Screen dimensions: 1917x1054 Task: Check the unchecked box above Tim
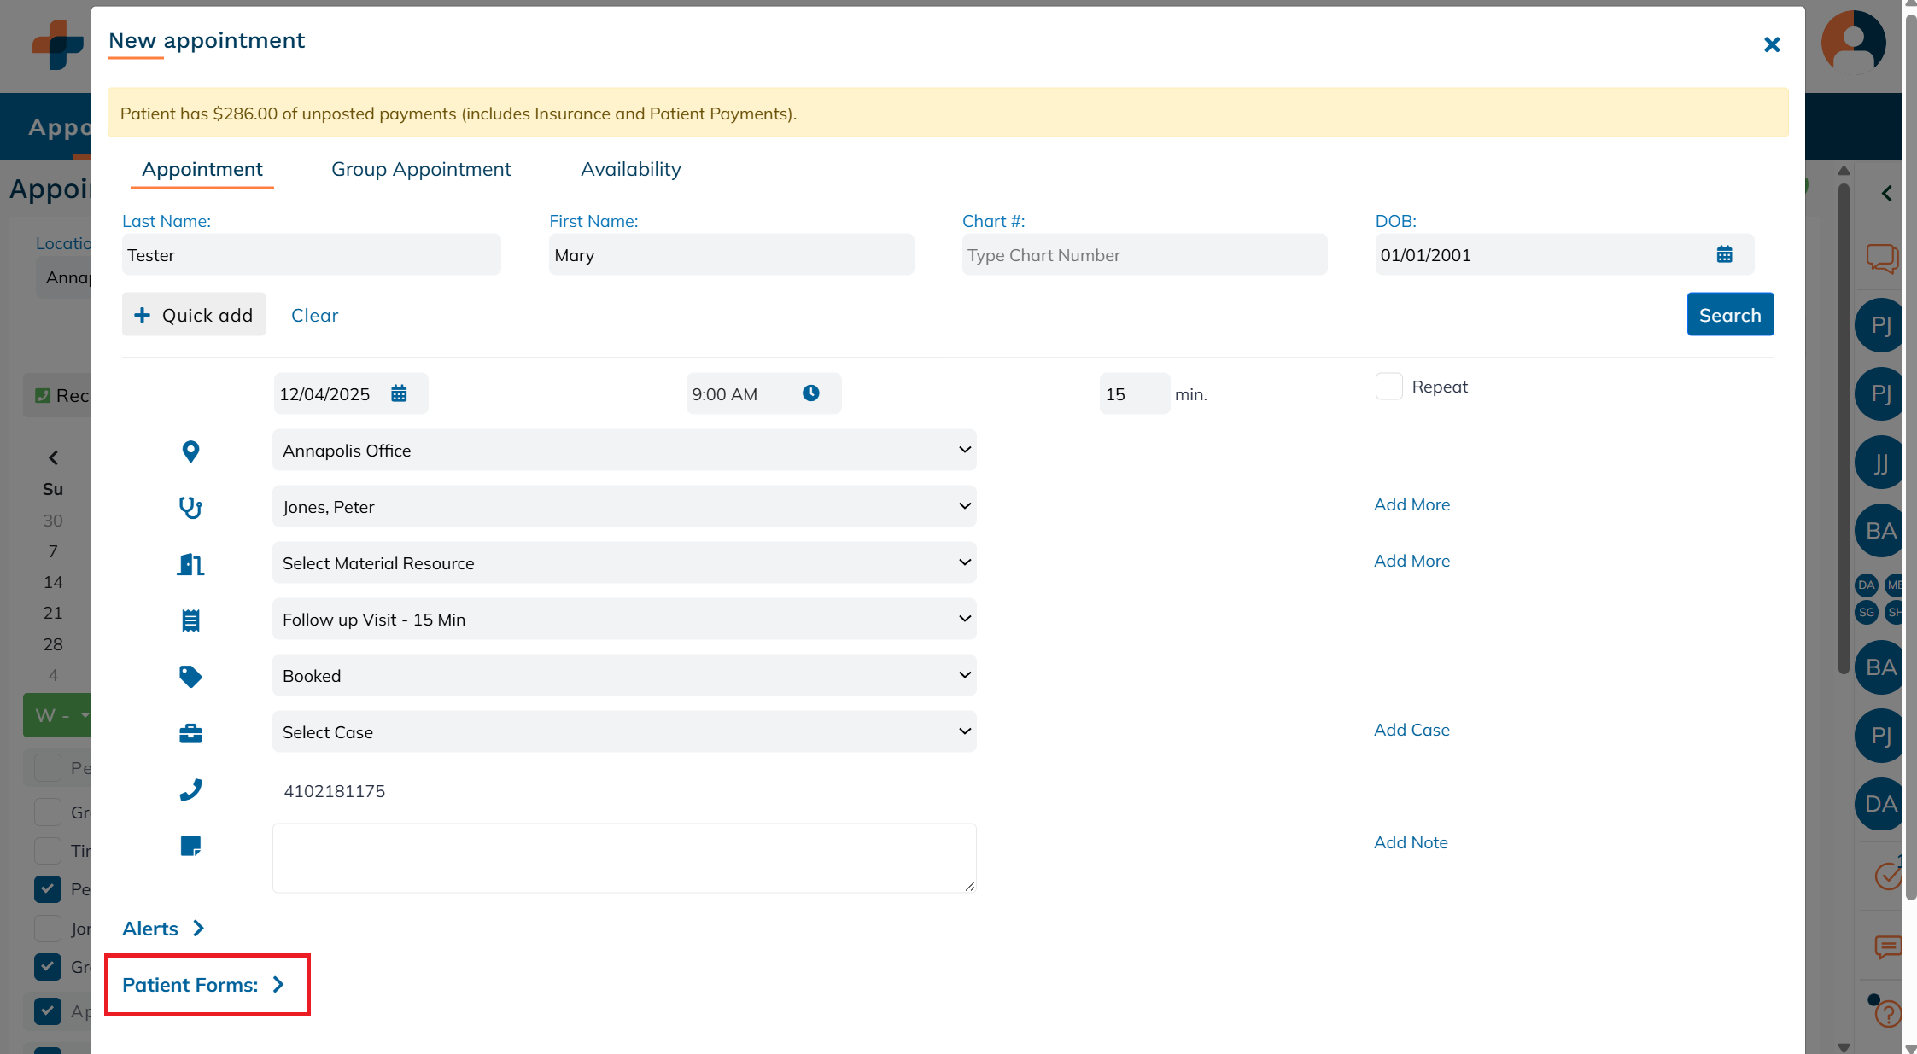click(48, 812)
